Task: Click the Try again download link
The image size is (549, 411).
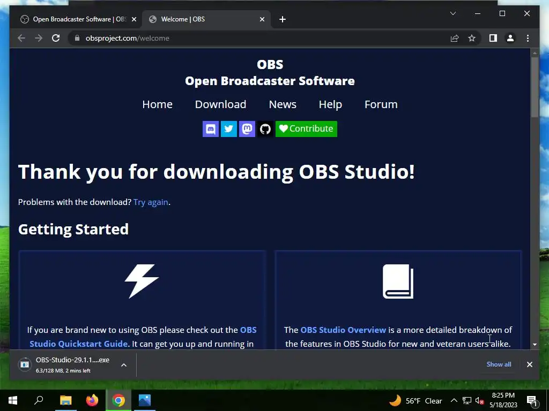Action: [151, 202]
